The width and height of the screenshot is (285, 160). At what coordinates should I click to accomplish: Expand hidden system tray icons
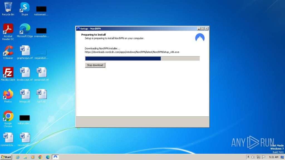pyautogui.click(x=249, y=157)
